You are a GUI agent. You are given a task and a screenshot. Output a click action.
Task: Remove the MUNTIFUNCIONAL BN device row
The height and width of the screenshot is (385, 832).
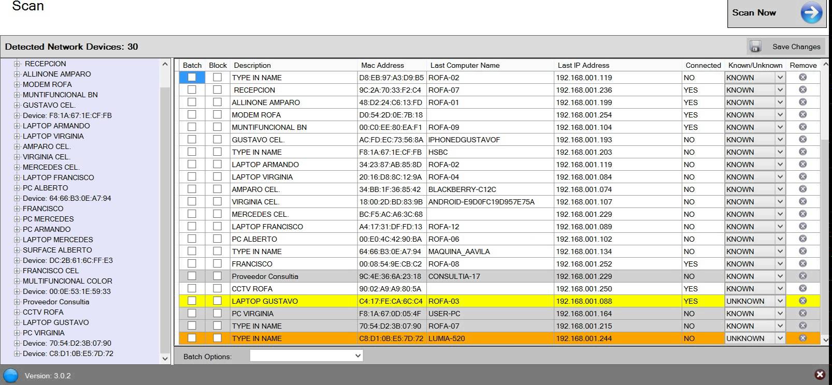tap(802, 127)
